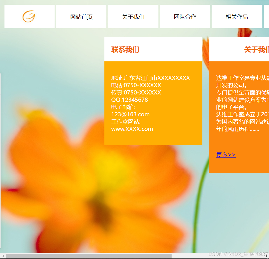Click the address line starting 地址:广东省江门市
The image size is (269, 259).
coord(150,78)
